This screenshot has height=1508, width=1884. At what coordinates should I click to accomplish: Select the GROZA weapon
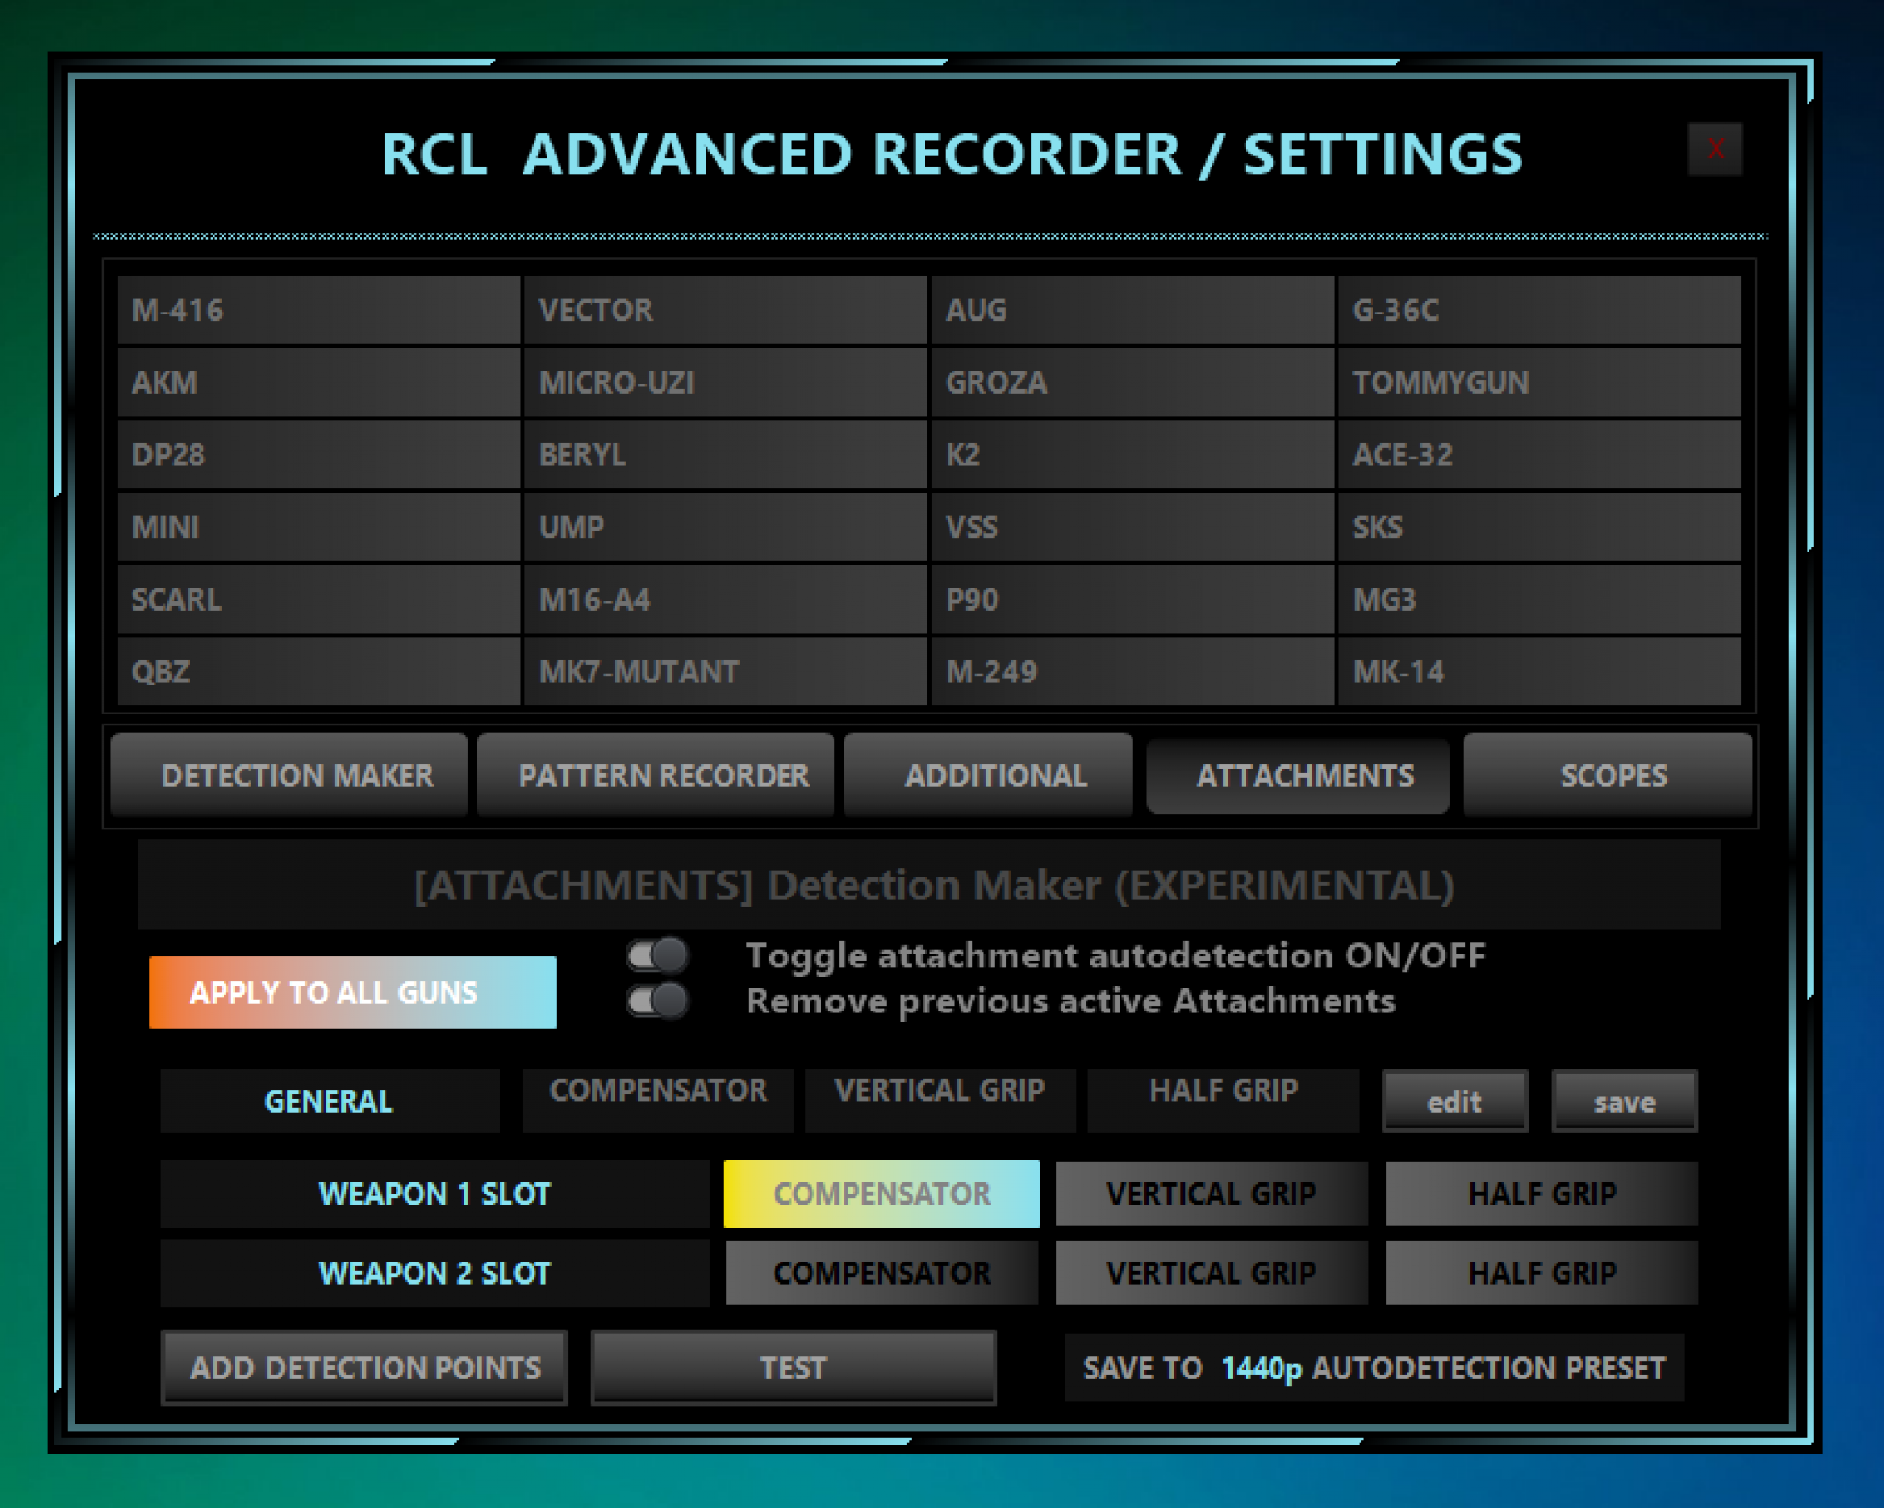[x=1130, y=383]
